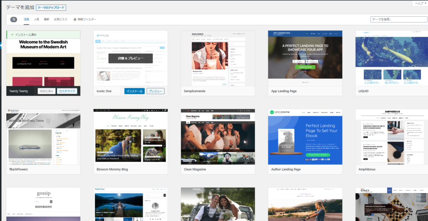The image size is (428, 221).
Task: Choose the Blossom Mommy Blog theme thumbnail
Action: point(130,137)
